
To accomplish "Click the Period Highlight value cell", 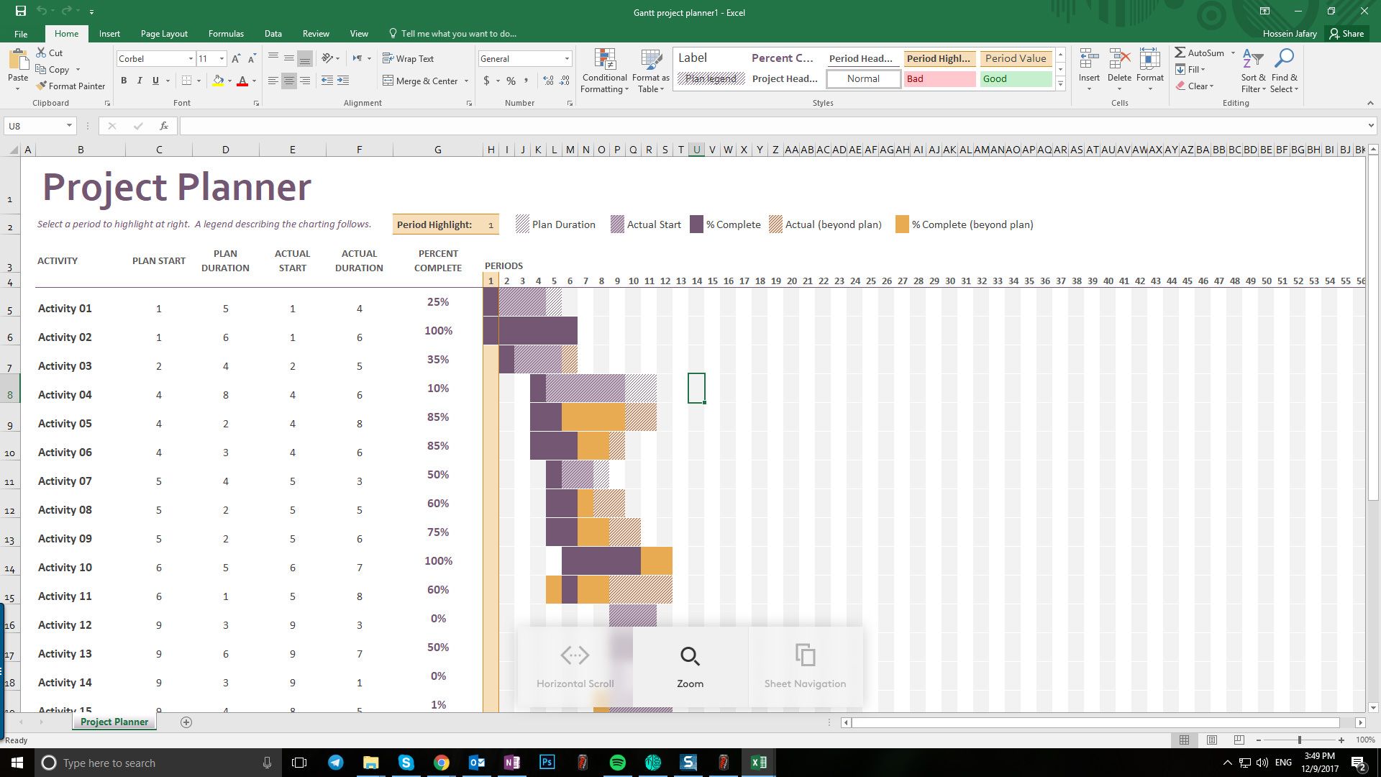I will pyautogui.click(x=491, y=225).
